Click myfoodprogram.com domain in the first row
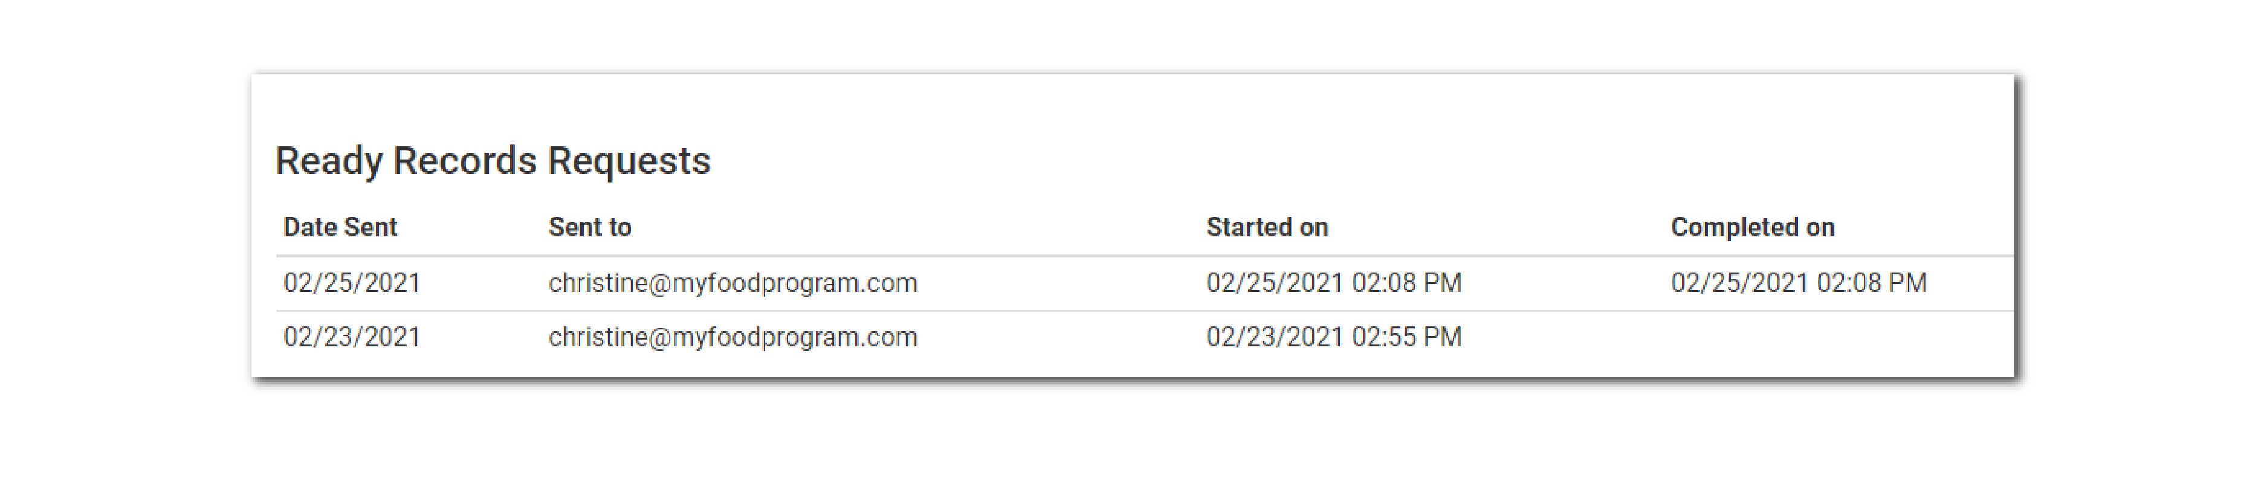The width and height of the screenshot is (2267, 504). (x=795, y=283)
